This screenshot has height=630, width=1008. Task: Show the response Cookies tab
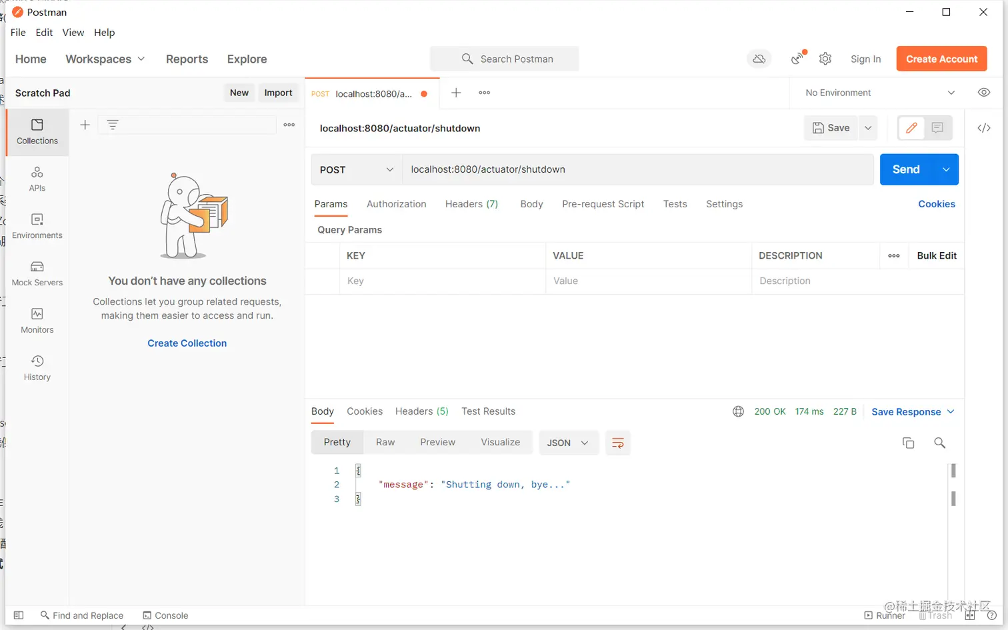365,411
